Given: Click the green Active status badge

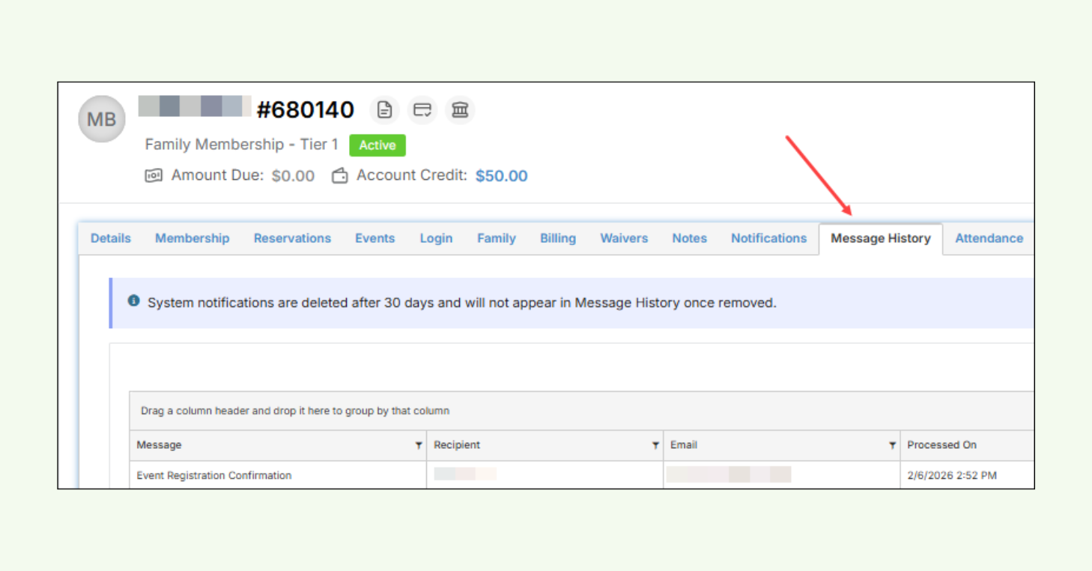Looking at the screenshot, I should pyautogui.click(x=377, y=145).
